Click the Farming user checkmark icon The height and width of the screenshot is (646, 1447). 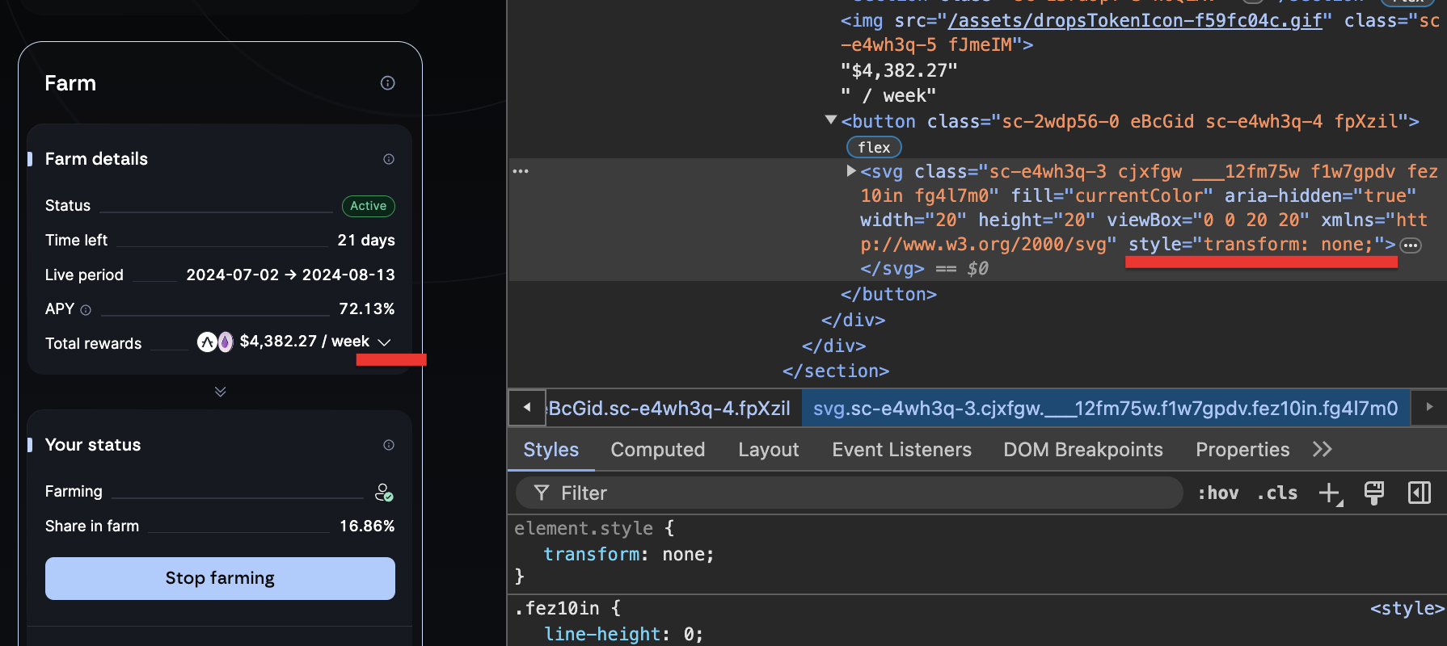384,493
